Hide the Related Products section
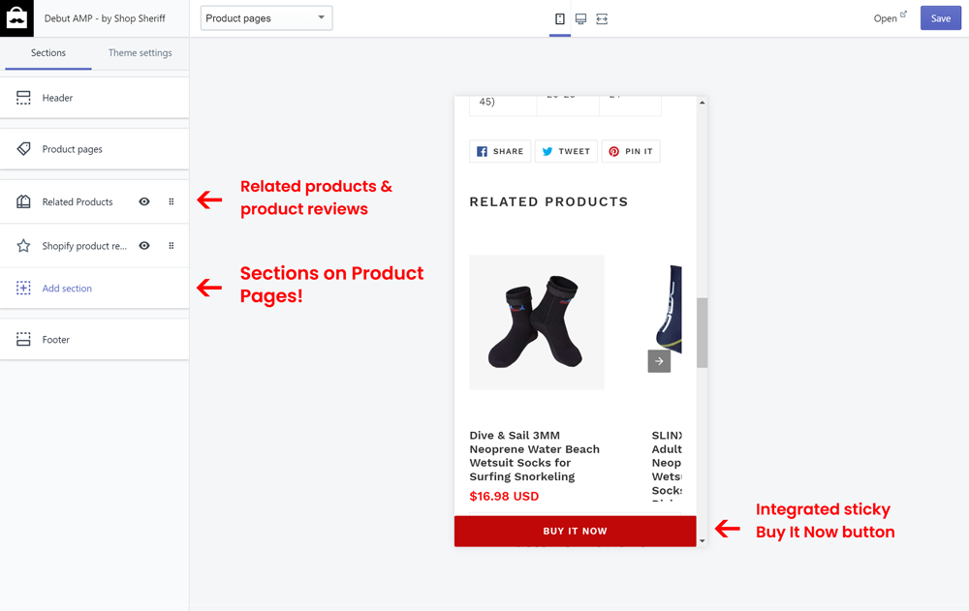The height and width of the screenshot is (611, 969). click(143, 201)
